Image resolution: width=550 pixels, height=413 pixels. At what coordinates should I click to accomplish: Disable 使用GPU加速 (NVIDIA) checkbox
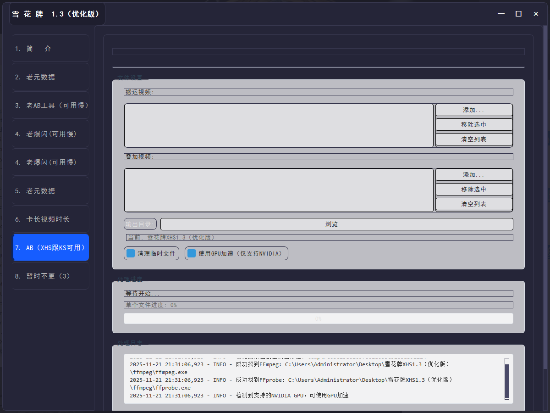click(192, 253)
